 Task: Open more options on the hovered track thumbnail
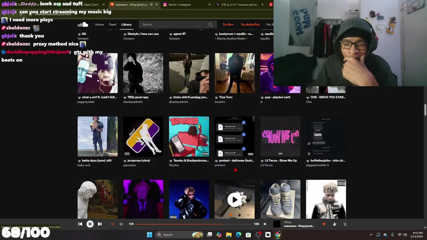(x=248, y=215)
